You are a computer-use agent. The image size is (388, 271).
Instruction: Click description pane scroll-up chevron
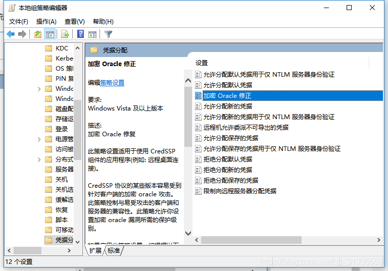coord(188,81)
